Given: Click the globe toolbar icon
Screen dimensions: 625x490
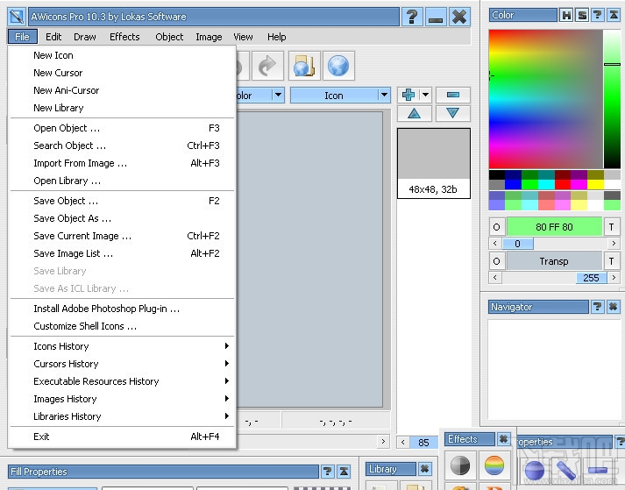Looking at the screenshot, I should pyautogui.click(x=338, y=66).
